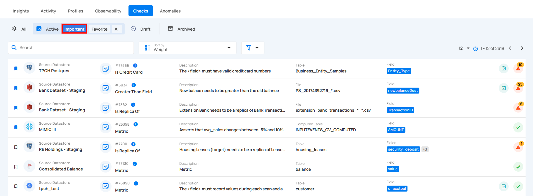Click the Consolidated Balance datastore icon
This screenshot has width=533, height=196.
pos(29,166)
